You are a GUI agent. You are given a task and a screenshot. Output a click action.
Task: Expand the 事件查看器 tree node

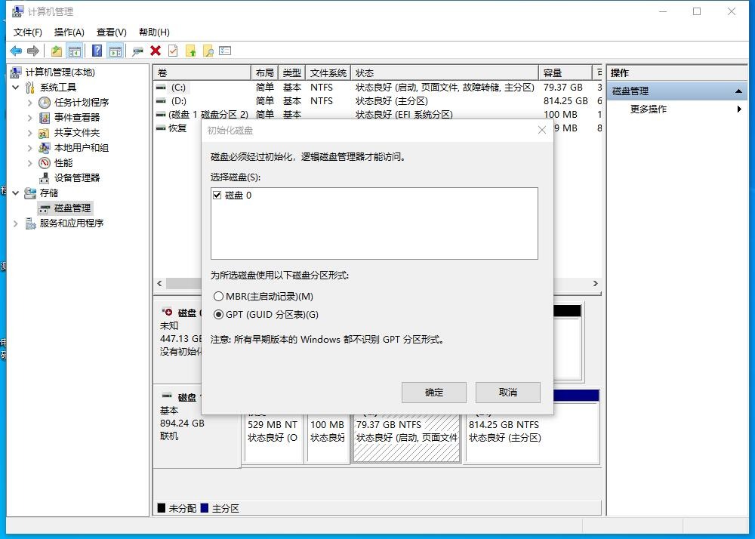[x=32, y=117]
